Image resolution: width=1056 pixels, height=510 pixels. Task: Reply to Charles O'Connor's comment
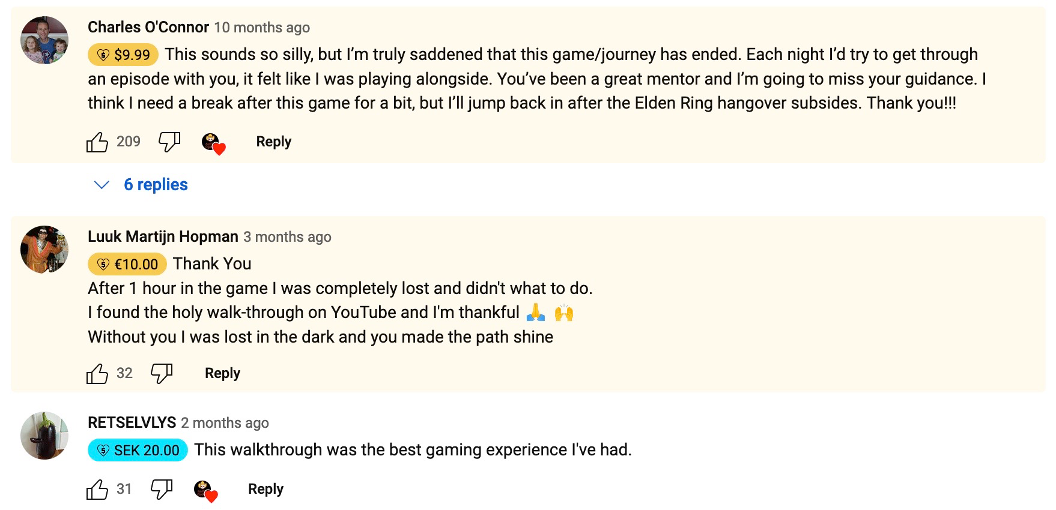pyautogui.click(x=273, y=142)
